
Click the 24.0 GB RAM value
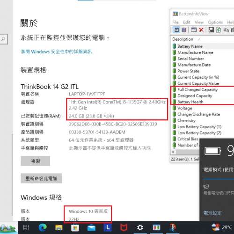[91, 116]
